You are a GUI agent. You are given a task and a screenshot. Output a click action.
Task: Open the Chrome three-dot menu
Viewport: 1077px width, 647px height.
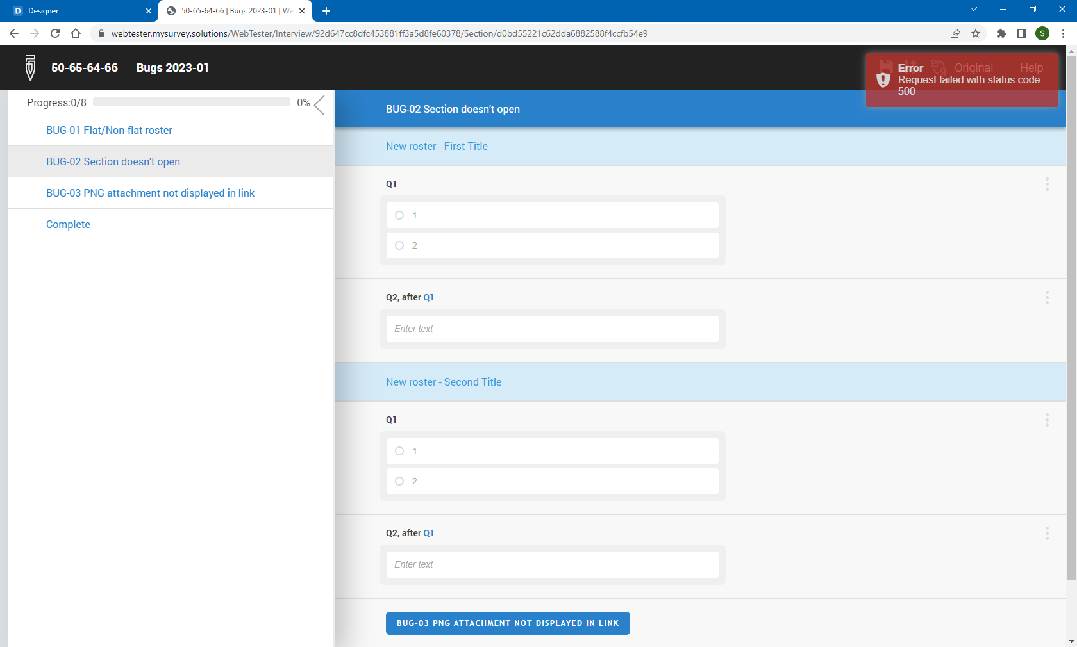pyautogui.click(x=1063, y=33)
